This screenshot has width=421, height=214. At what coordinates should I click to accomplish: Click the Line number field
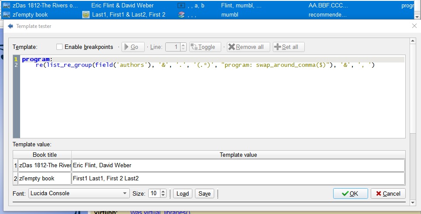pos(173,47)
